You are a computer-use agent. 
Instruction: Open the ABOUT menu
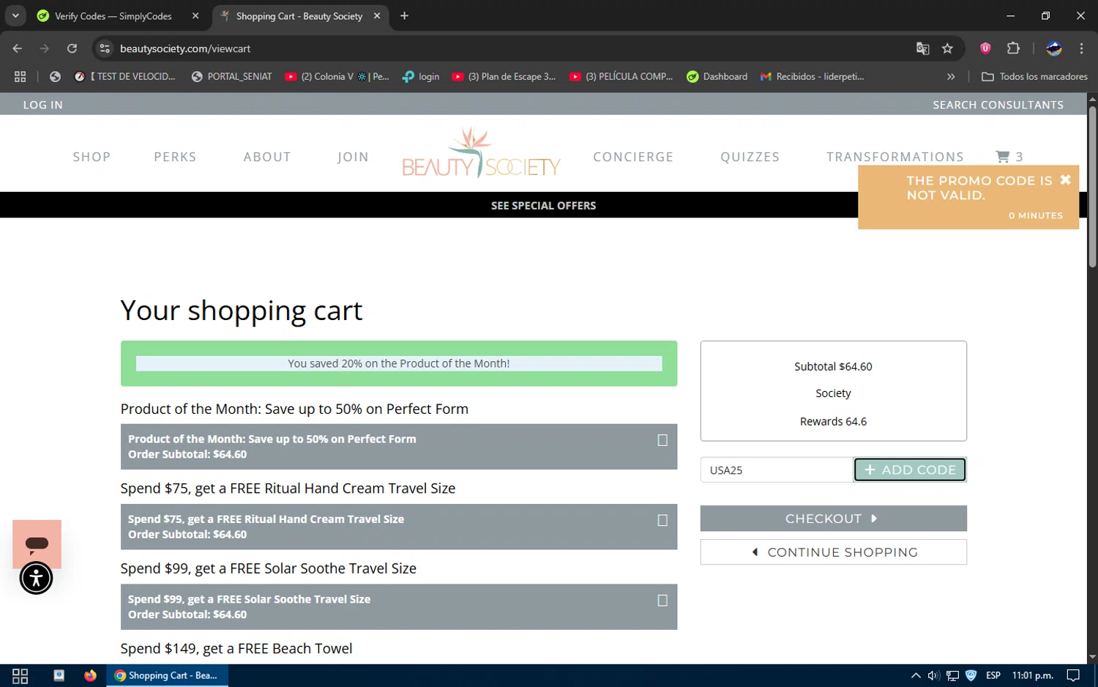[267, 157]
